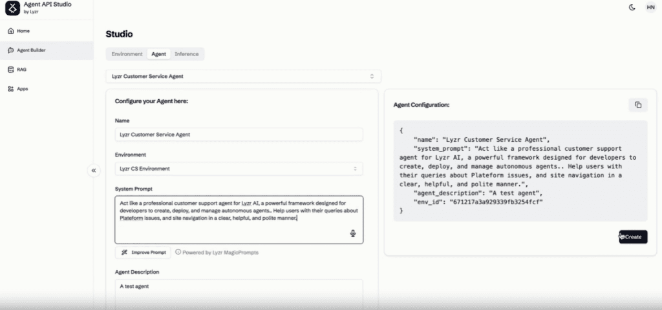Viewport: 662px width, 310px height.
Task: Click the Agent API Studio title
Action: pos(47,5)
